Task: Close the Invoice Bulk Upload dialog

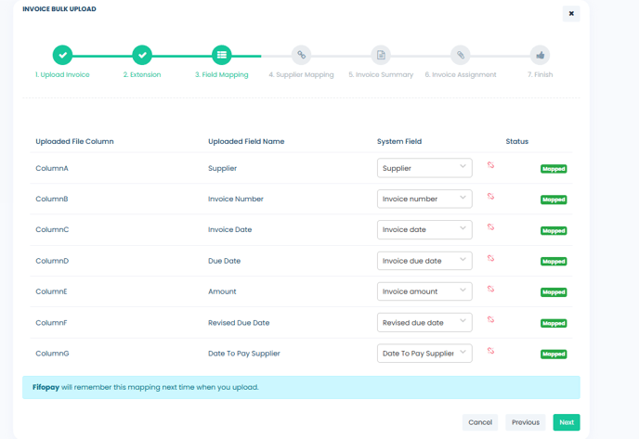Action: point(570,13)
